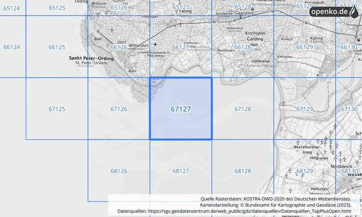Click grid cell label 67129
Image resolution: width=362 pixels, height=217 pixels.
click(x=304, y=109)
